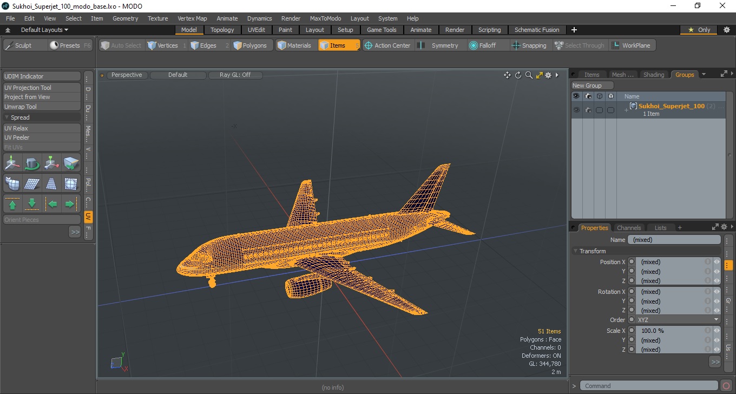Add new layout tab with plus icon

click(574, 30)
